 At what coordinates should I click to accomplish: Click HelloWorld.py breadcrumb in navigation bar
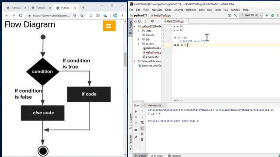pyautogui.click(x=161, y=16)
